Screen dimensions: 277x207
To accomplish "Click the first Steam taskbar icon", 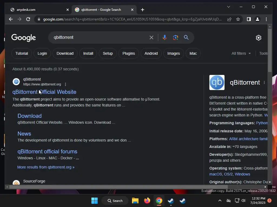I will tap(171, 201).
